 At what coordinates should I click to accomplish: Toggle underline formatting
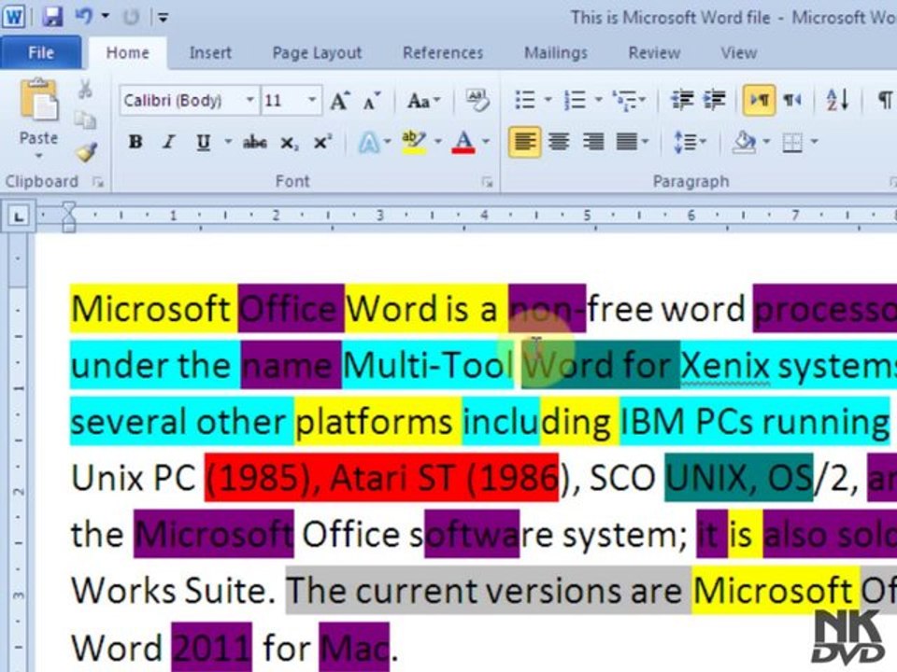(203, 142)
